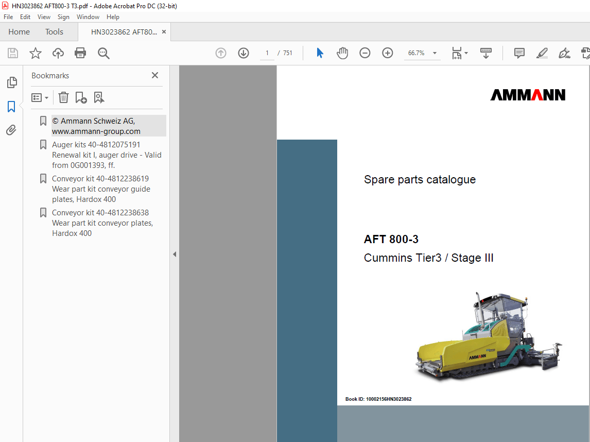Image resolution: width=590 pixels, height=442 pixels.
Task: Zoom in with the plus icon
Action: click(x=387, y=53)
